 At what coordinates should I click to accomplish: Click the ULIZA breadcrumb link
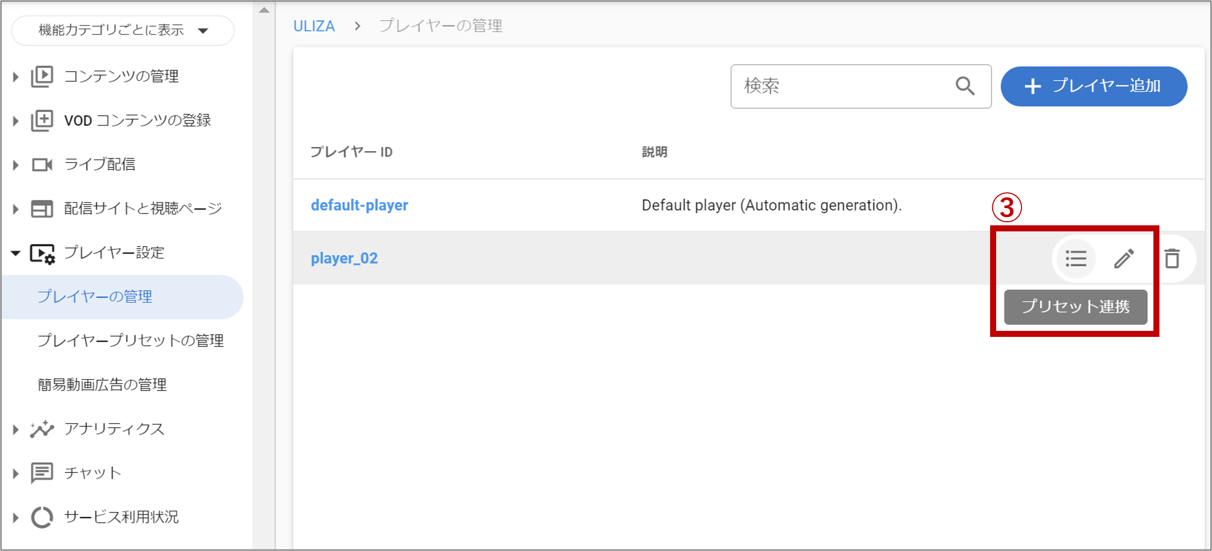click(314, 26)
